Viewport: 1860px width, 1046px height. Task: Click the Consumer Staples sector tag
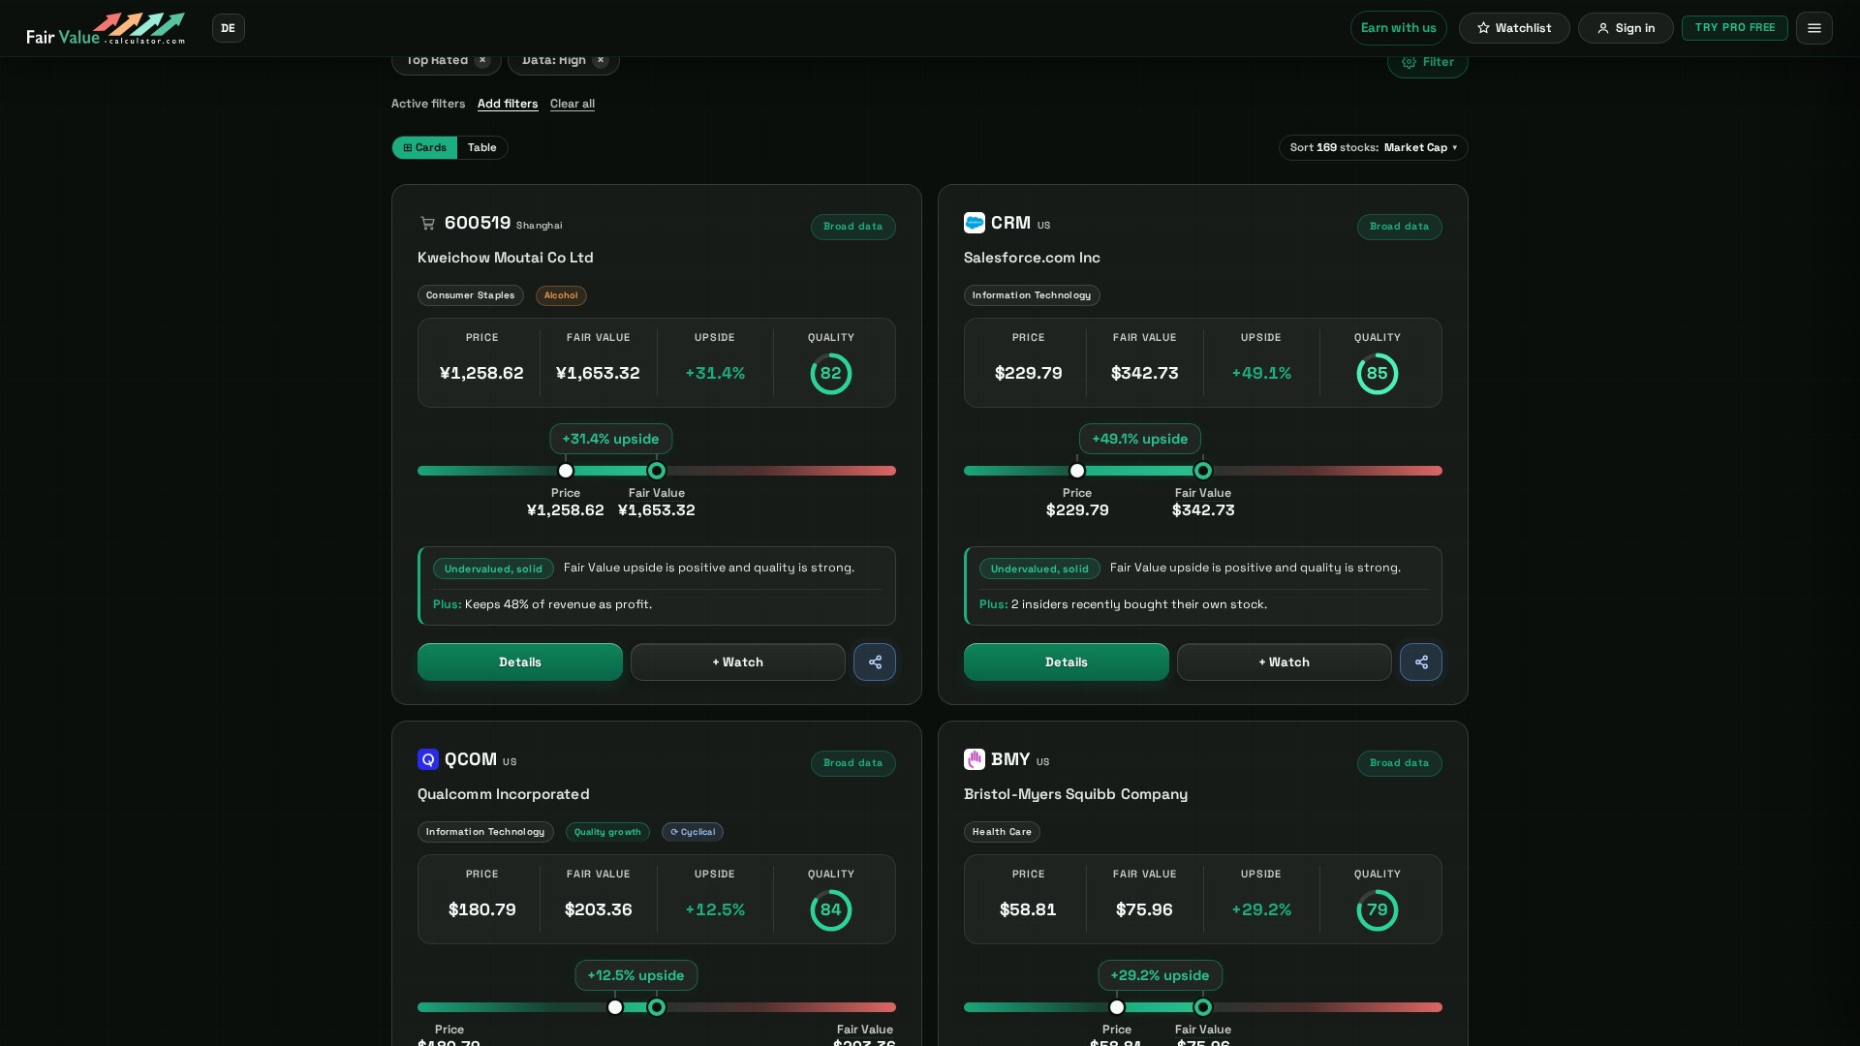point(471,295)
